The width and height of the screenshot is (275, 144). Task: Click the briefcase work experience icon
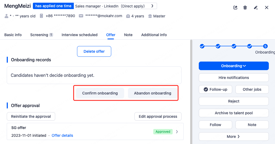(x=128, y=16)
